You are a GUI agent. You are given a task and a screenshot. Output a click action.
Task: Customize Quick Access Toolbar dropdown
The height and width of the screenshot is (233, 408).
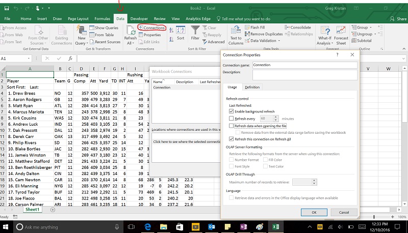(x=49, y=8)
